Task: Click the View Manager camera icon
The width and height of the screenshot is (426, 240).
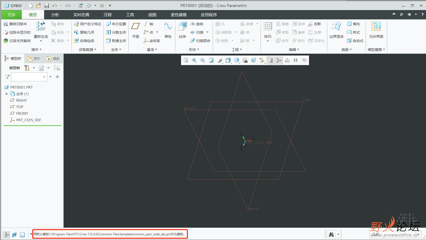Action: click(x=245, y=60)
